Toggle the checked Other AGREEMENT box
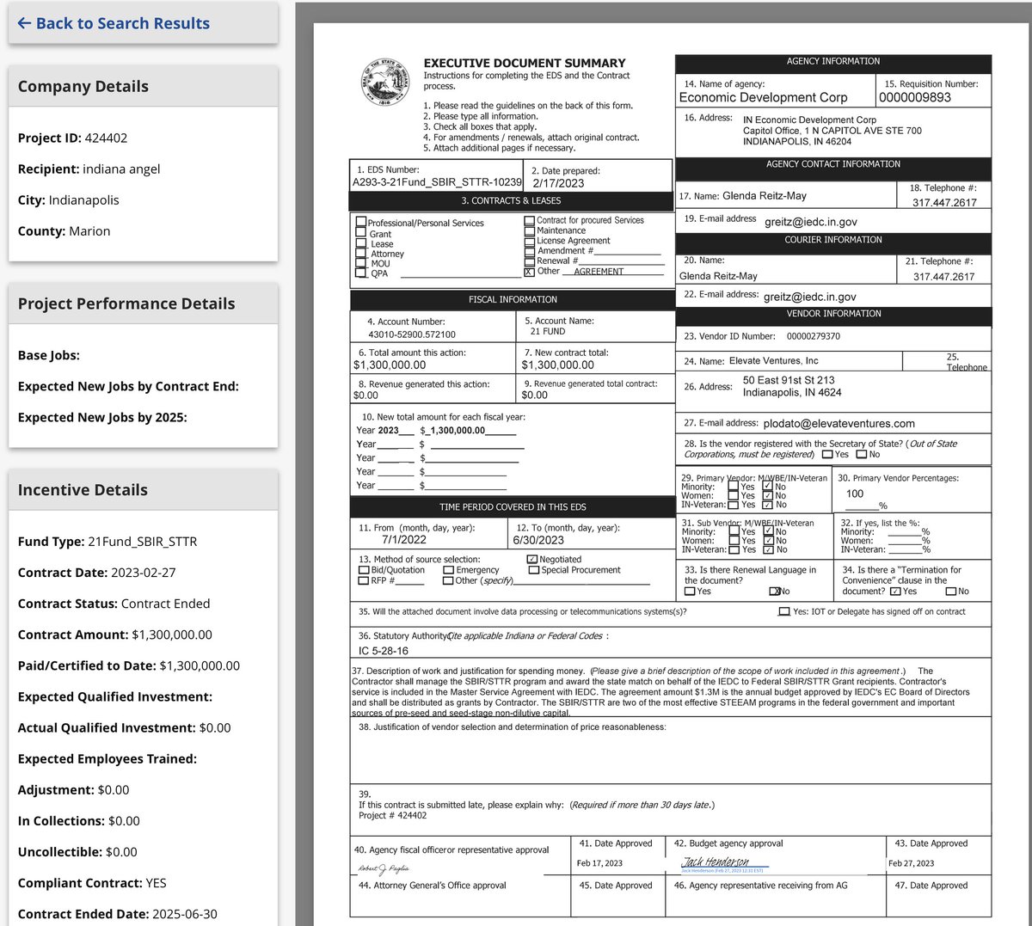Screen dimensions: 1032x926 click(529, 272)
